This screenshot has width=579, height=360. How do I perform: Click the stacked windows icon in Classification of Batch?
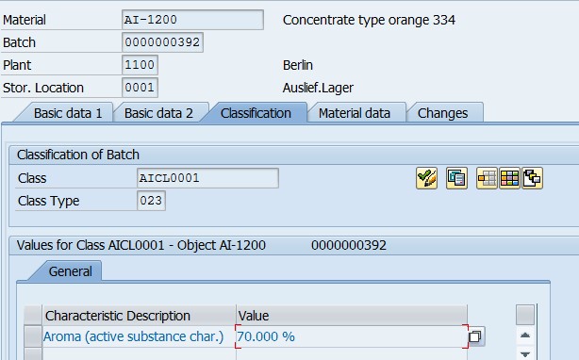pyautogui.click(x=532, y=178)
